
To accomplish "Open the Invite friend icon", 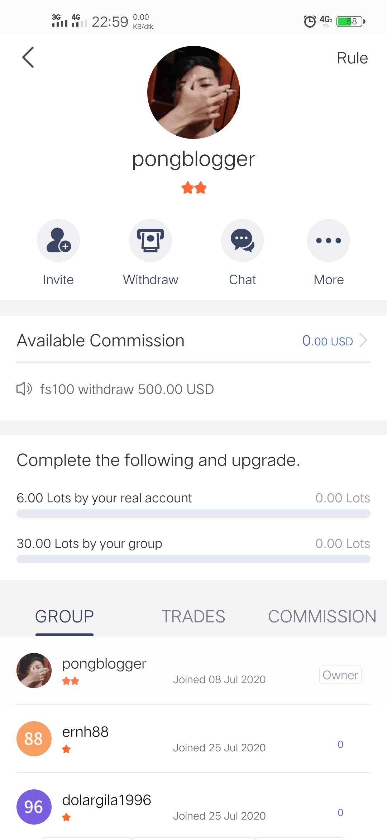I will click(58, 241).
